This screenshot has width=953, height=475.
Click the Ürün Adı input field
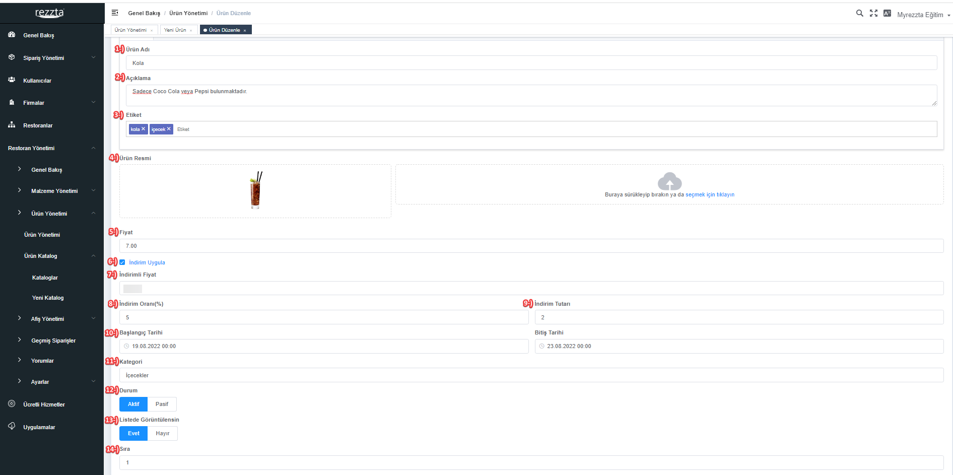(x=531, y=63)
